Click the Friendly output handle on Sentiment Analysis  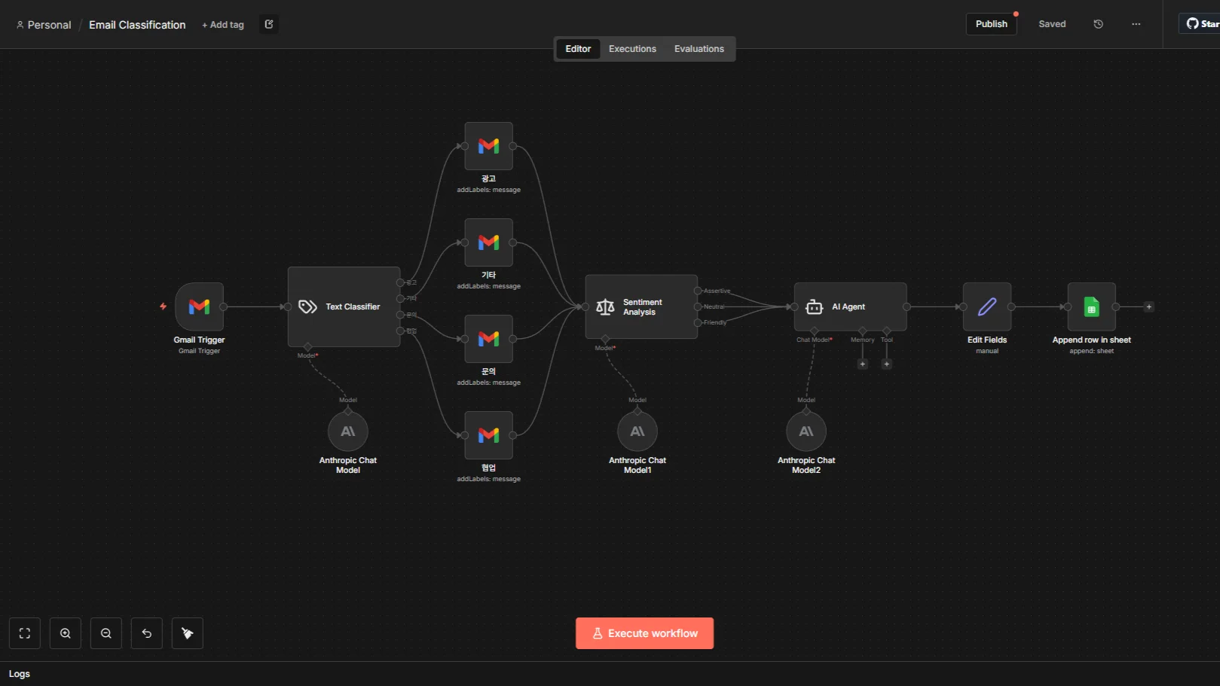tap(698, 322)
